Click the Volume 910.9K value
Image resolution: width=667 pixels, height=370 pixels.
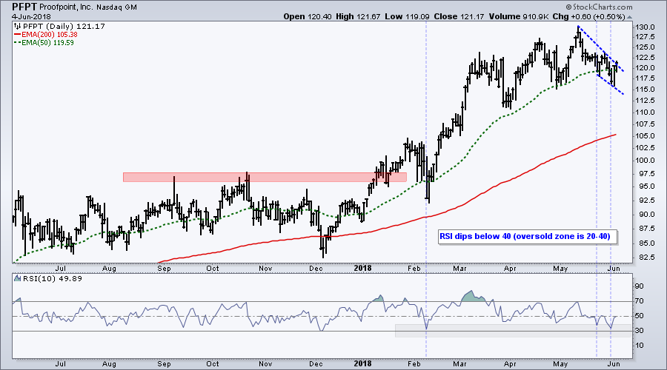(519, 16)
